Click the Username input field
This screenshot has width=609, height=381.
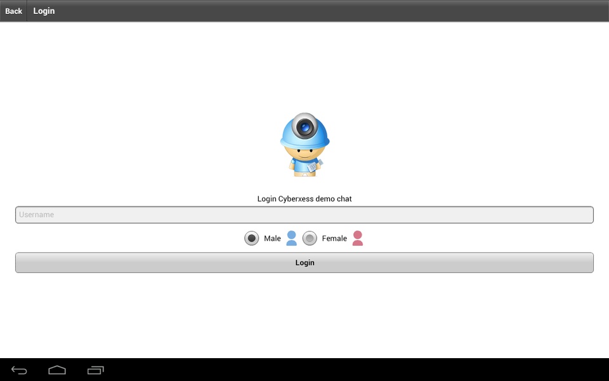pyautogui.click(x=304, y=215)
